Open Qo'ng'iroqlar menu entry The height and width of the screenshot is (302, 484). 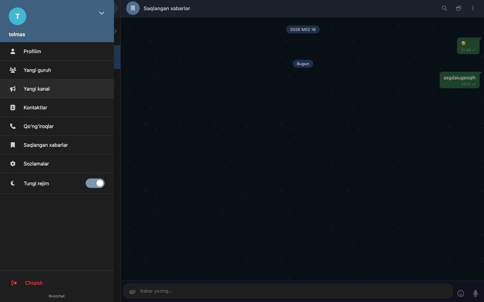point(57,126)
